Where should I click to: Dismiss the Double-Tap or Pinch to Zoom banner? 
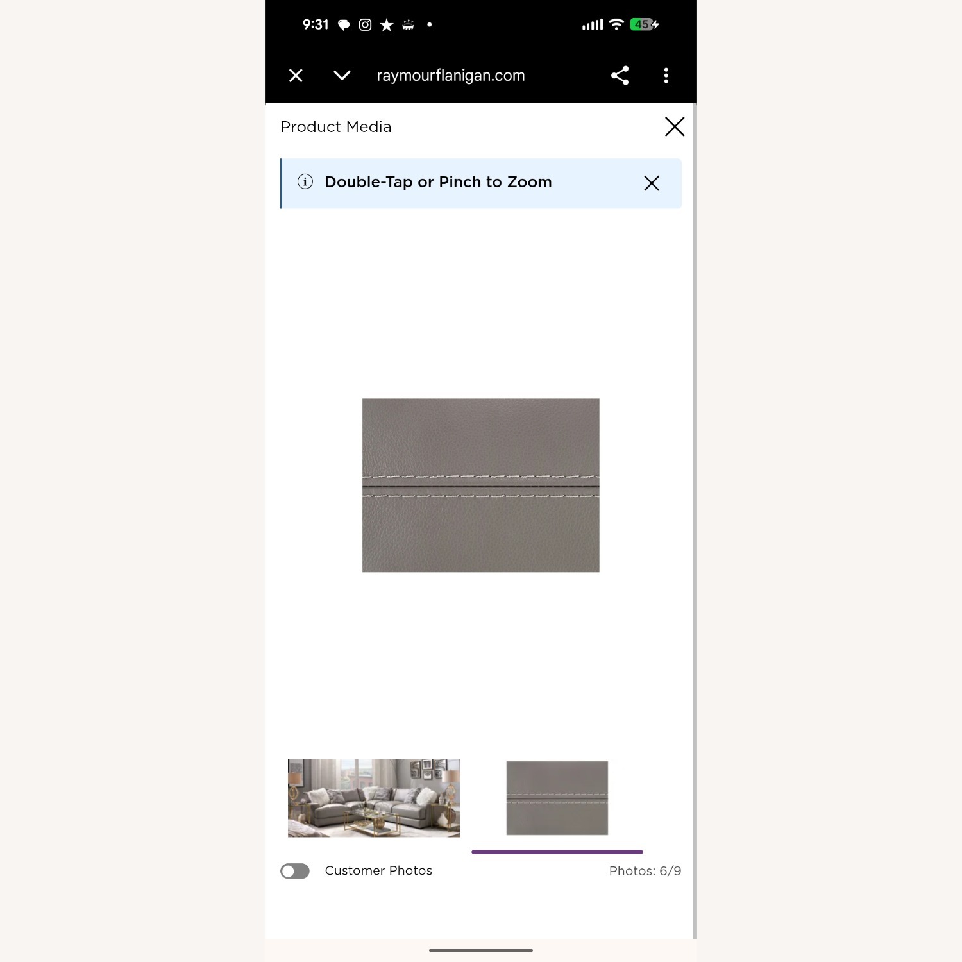pyautogui.click(x=652, y=183)
